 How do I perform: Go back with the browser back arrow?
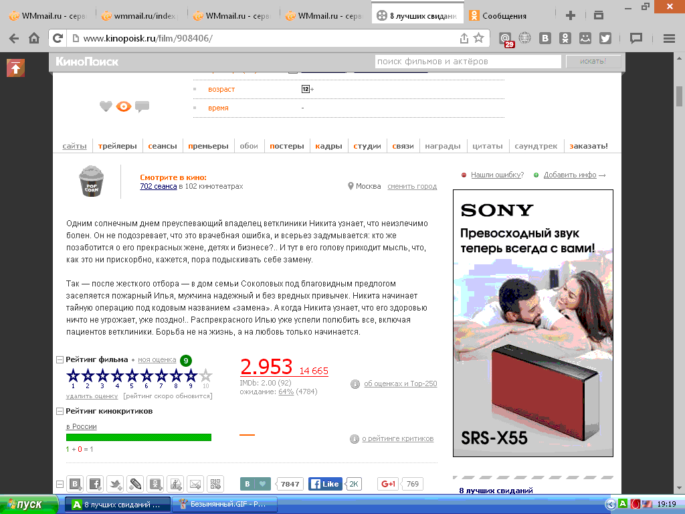click(13, 38)
